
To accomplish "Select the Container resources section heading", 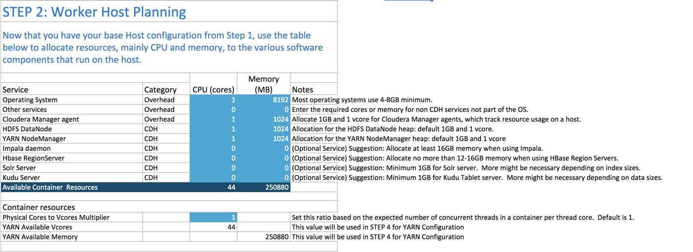I will pos(39,207).
